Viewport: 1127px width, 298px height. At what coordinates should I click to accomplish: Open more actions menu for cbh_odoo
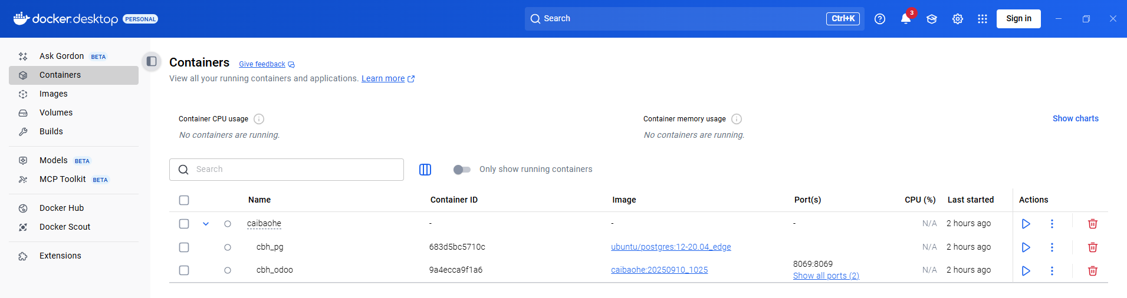point(1052,271)
